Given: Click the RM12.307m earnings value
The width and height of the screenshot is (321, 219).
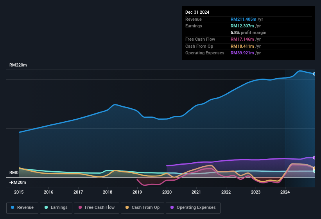Looking at the screenshot, I should click(x=242, y=26).
